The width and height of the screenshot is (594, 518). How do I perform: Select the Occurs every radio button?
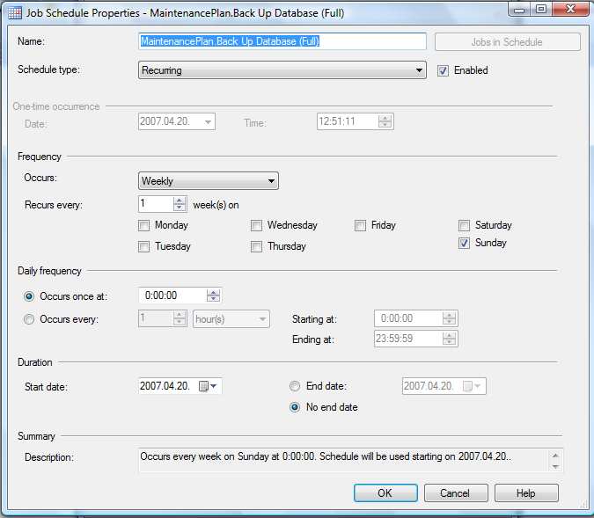tap(29, 319)
